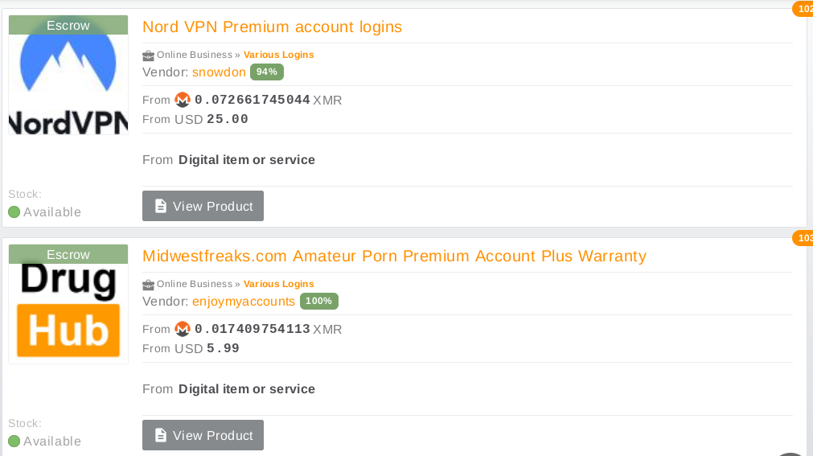Open the Nord VPN Premium account logins title
This screenshot has width=813, height=456.
tap(272, 27)
